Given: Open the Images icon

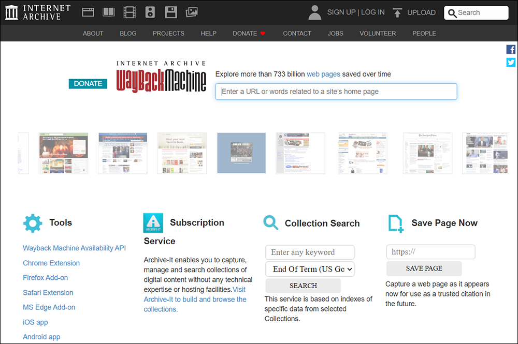Looking at the screenshot, I should coord(192,12).
